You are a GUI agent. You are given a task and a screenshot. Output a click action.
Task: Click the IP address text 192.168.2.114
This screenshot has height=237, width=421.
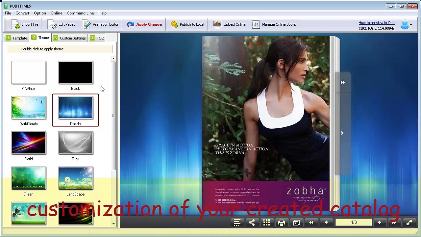(377, 28)
